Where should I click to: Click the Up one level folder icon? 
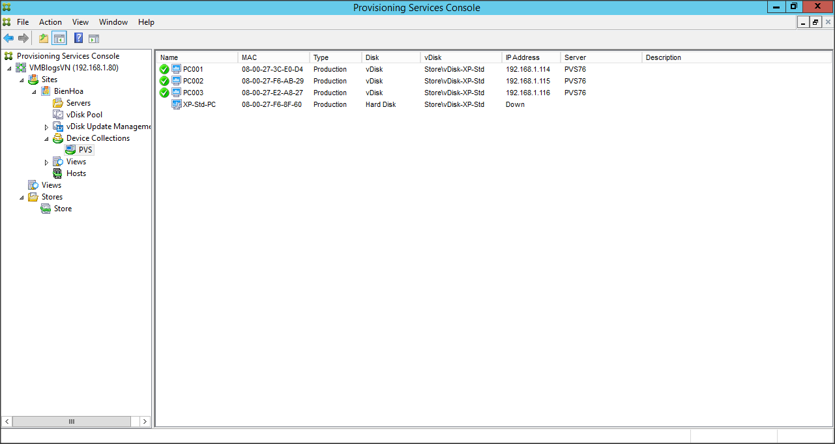click(44, 38)
